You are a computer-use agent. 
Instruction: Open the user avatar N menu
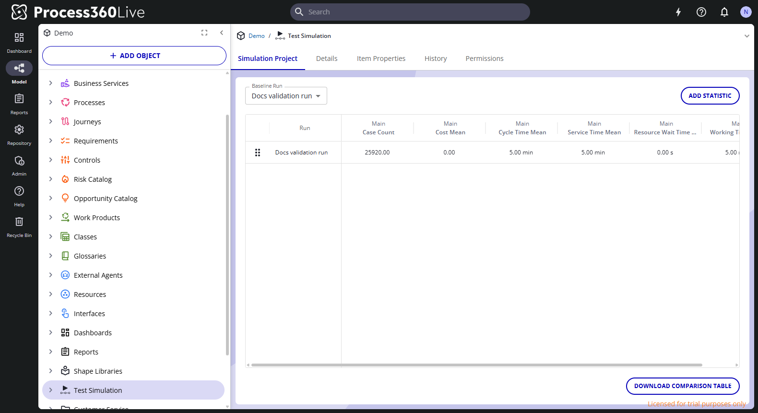[746, 12]
